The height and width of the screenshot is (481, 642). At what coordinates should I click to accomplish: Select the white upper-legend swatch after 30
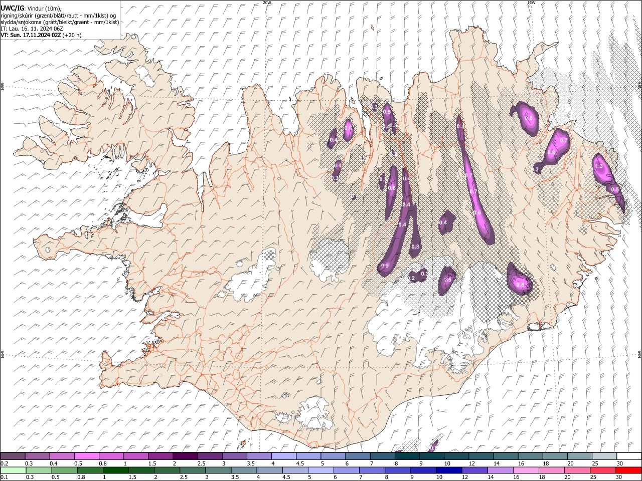(629, 456)
